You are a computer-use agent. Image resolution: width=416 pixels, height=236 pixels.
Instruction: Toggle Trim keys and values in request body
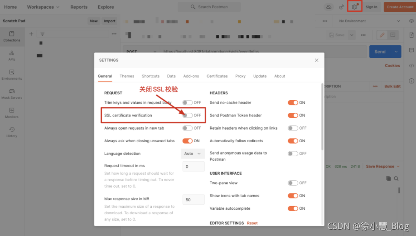click(x=187, y=103)
